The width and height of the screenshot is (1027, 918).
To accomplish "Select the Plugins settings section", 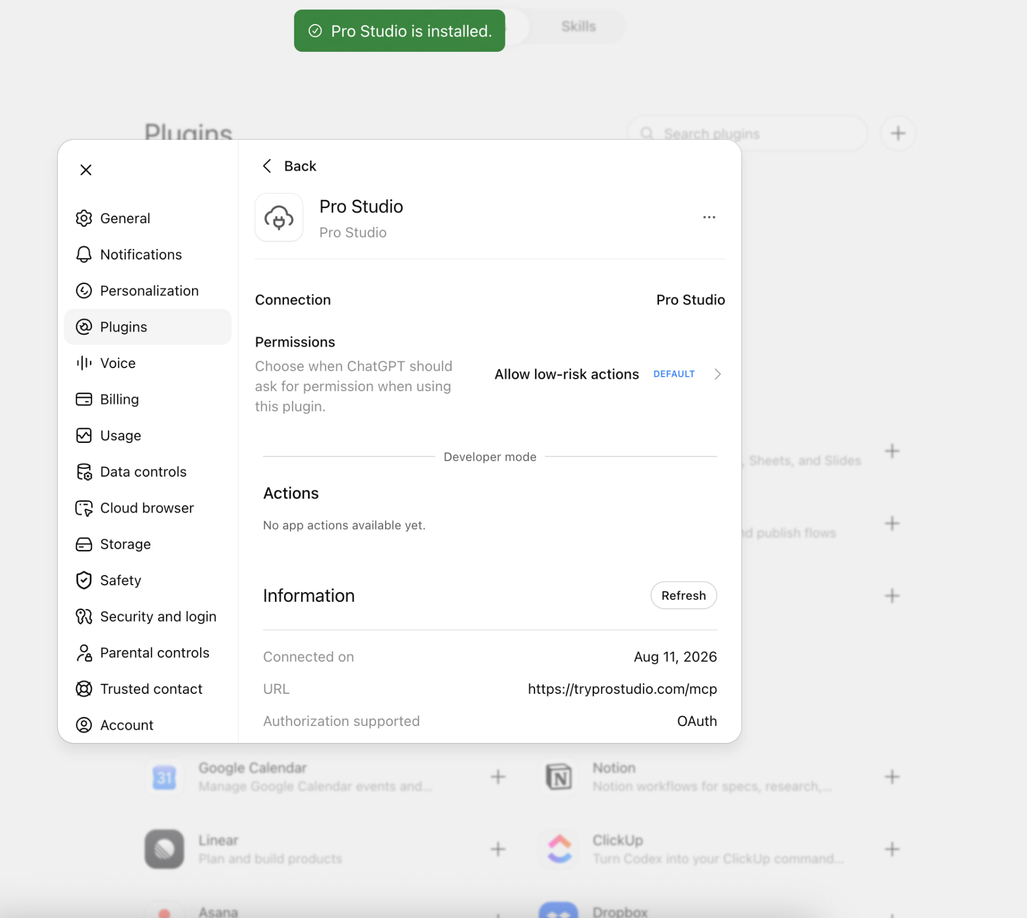I will [x=148, y=327].
